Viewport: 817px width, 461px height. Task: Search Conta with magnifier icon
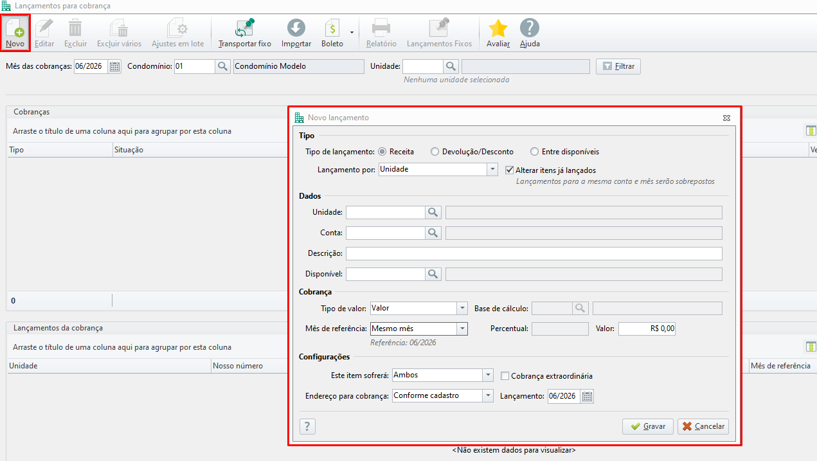click(x=434, y=233)
